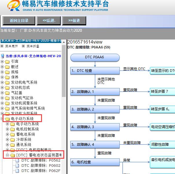The width and height of the screenshot is (175, 174).
Task: Expand the 规格 tree node
Action: click(x=2, y=72)
